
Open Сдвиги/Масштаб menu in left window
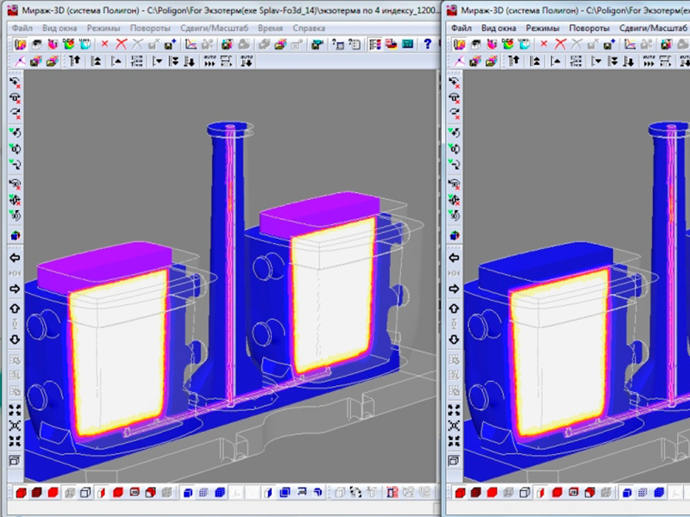(x=213, y=28)
